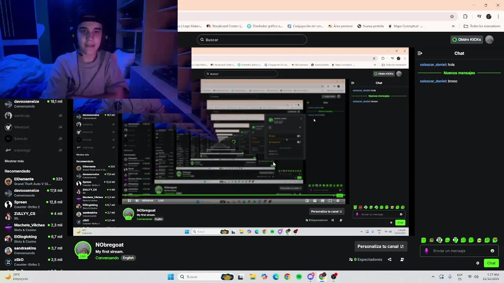Image resolution: width=504 pixels, height=283 pixels.
Task: Expand the system tray hidden icons chevron
Action: (433, 277)
